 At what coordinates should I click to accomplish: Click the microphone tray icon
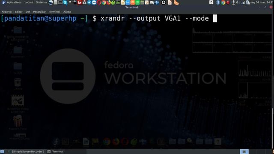click(x=233, y=3)
